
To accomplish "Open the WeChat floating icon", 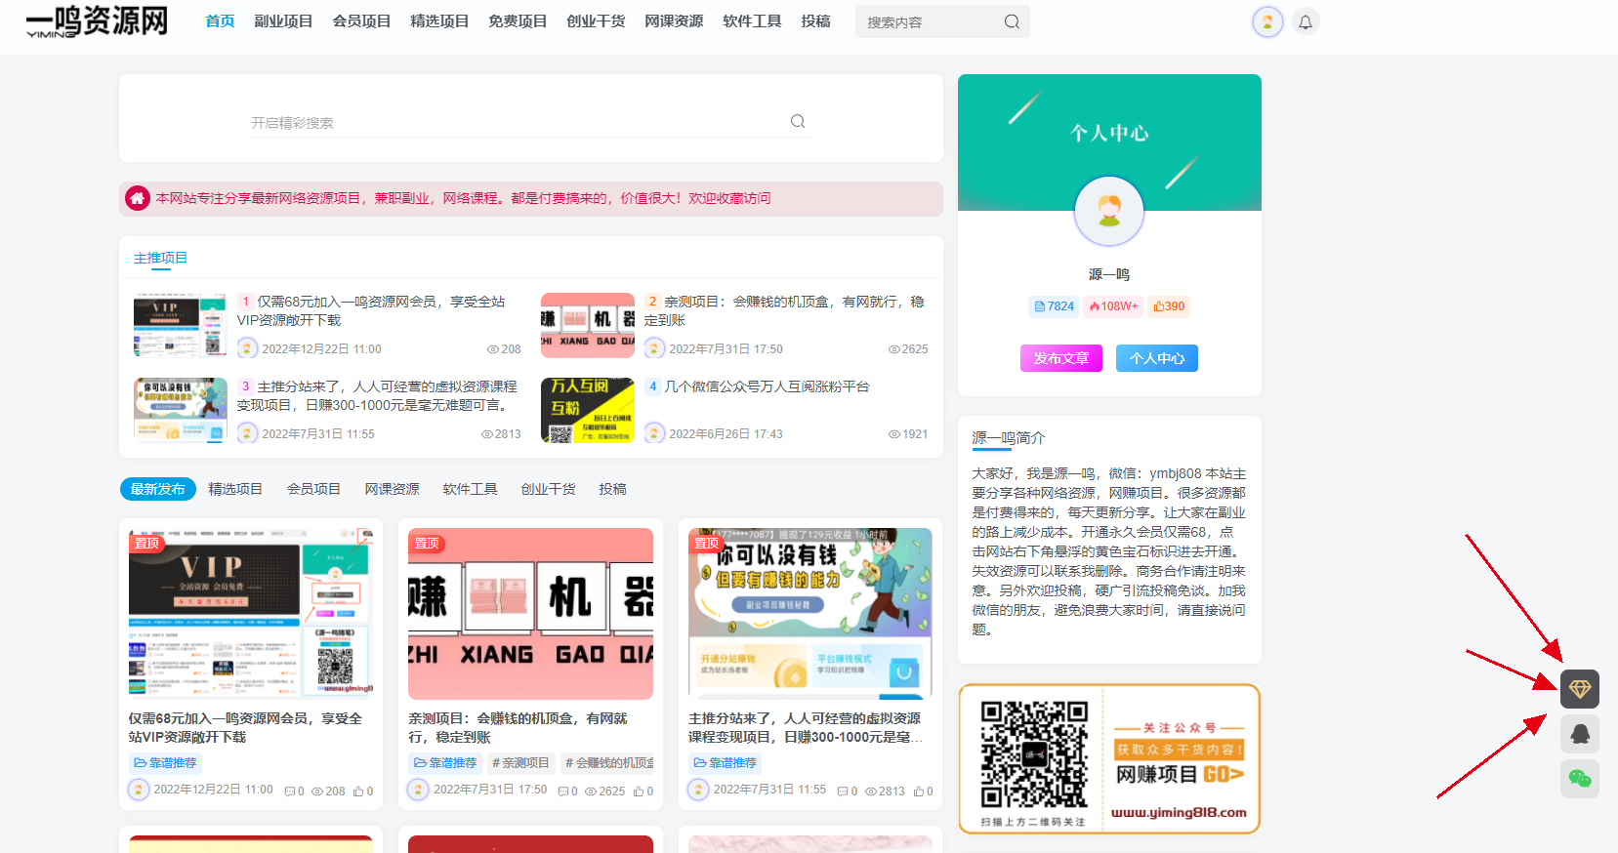I will (1579, 779).
